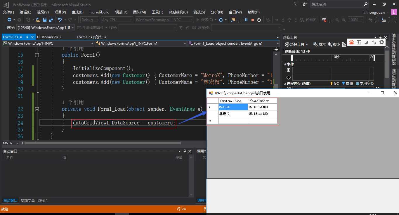Click the feedback icon beside quick launch

pyautogui.click(x=305, y=4)
